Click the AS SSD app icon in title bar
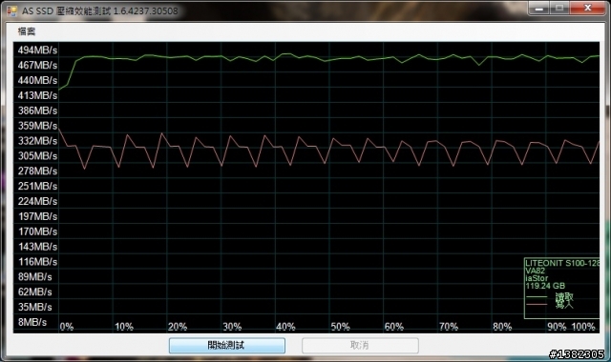The height and width of the screenshot is (362, 611). pos(12,10)
